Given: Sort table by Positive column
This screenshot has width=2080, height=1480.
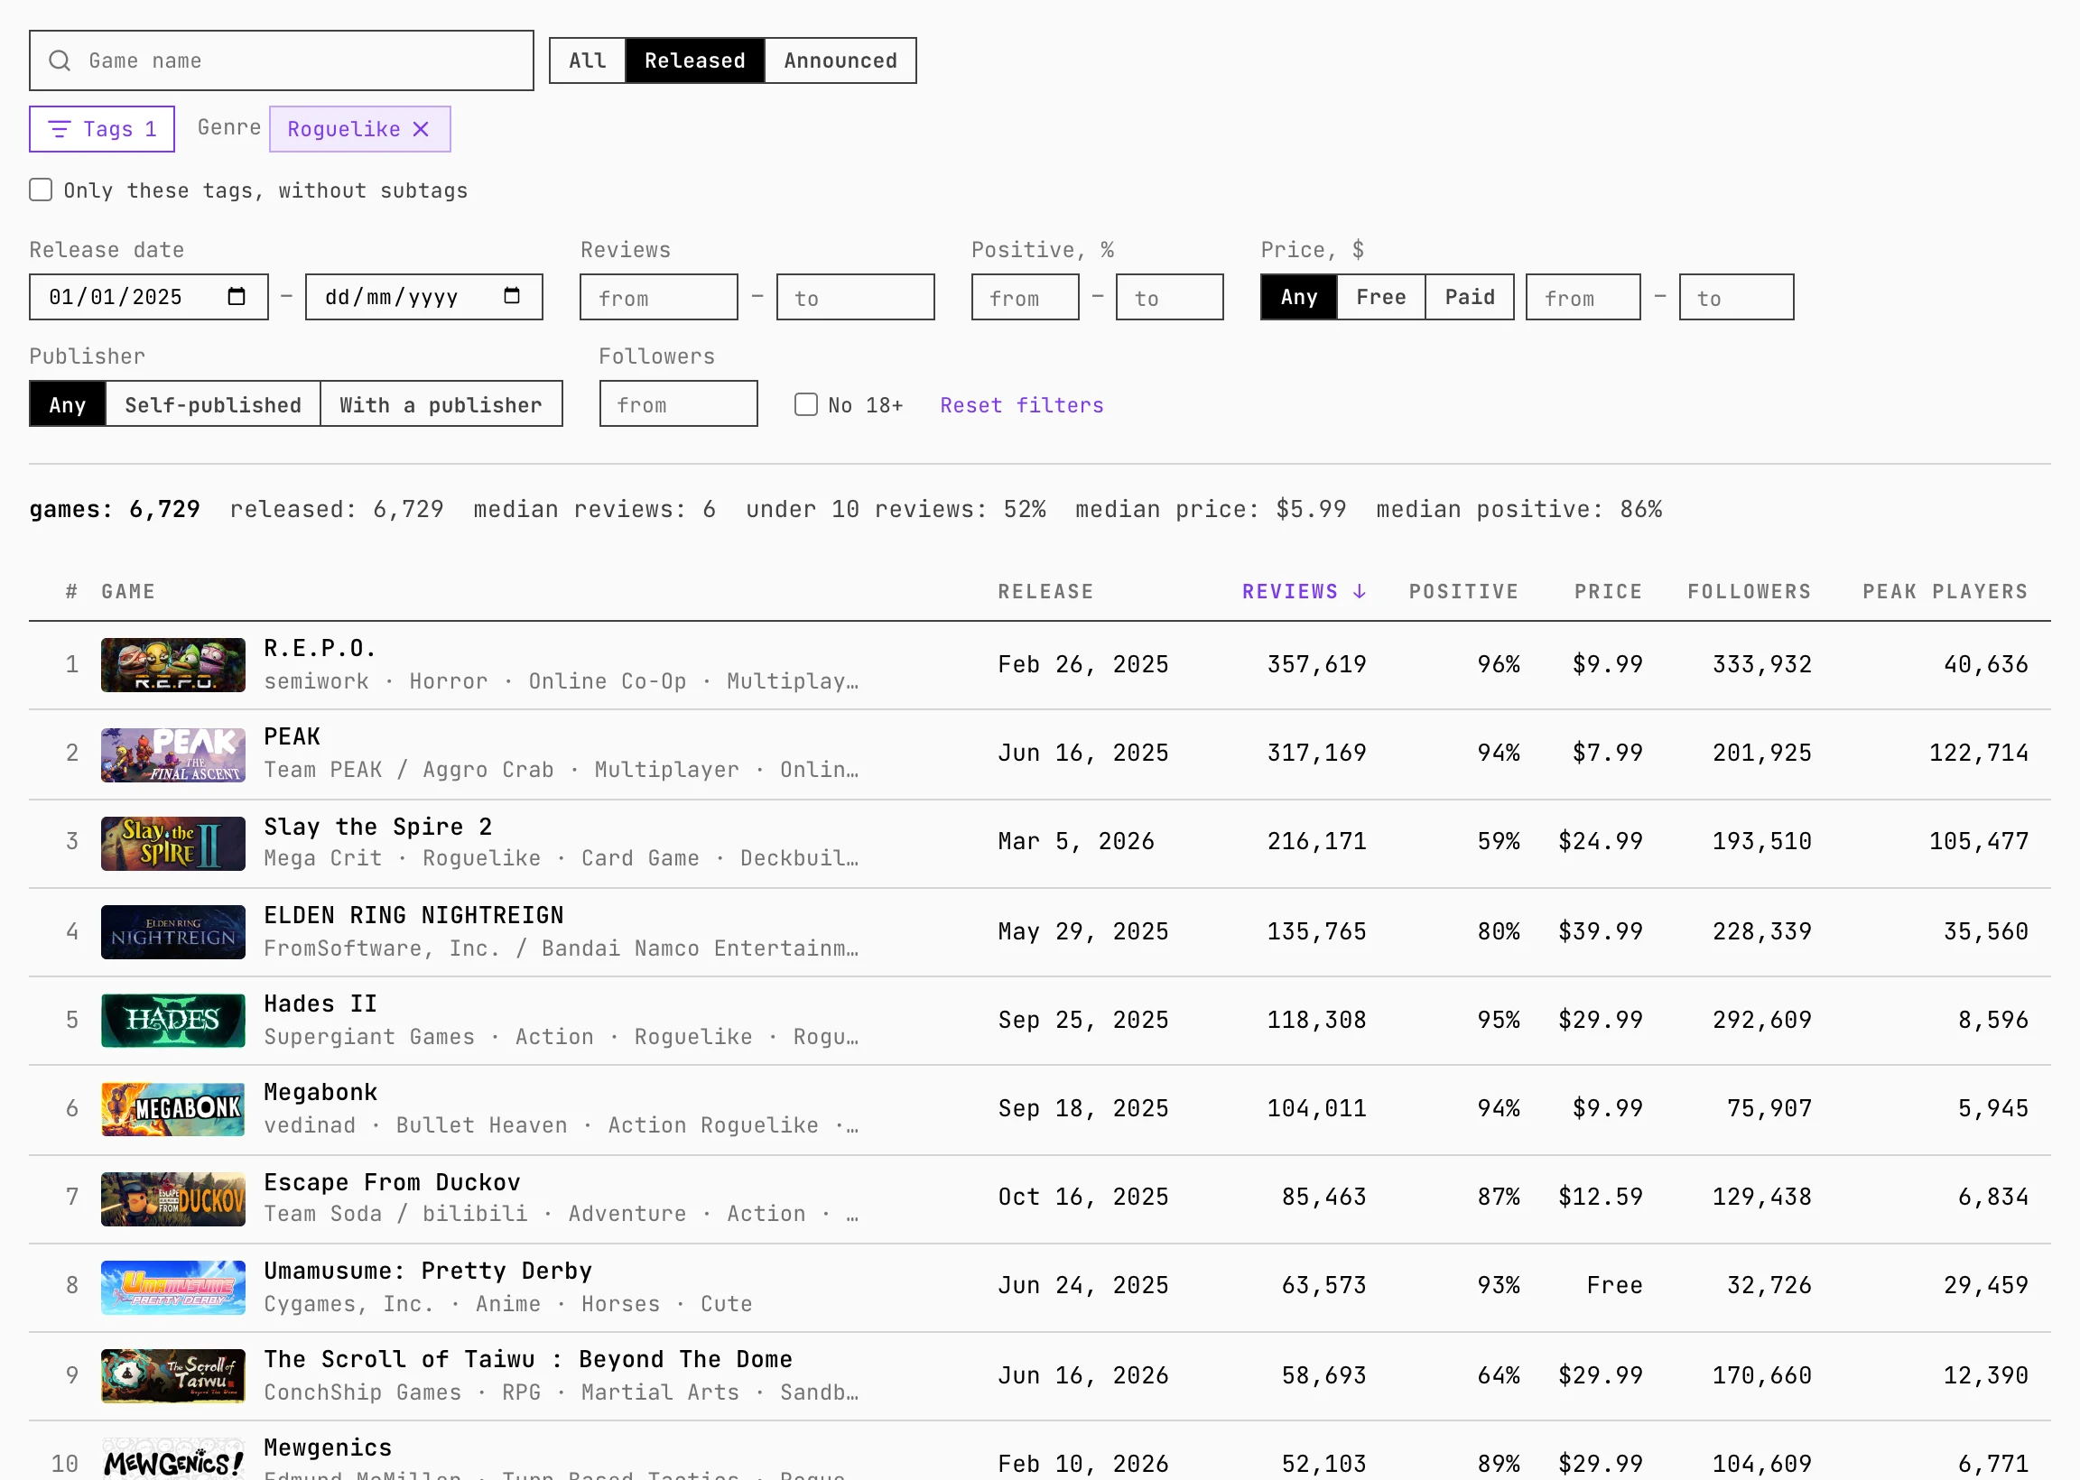Looking at the screenshot, I should tap(1463, 592).
